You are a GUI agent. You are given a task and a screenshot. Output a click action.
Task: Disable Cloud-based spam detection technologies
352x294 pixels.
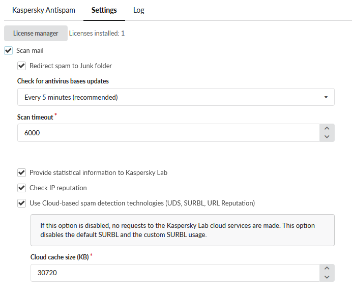pyautogui.click(x=21, y=203)
